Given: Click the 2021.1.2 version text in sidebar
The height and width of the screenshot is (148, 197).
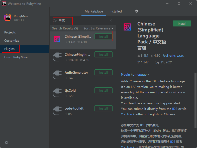Looking at the screenshot, I should coord(19,20).
